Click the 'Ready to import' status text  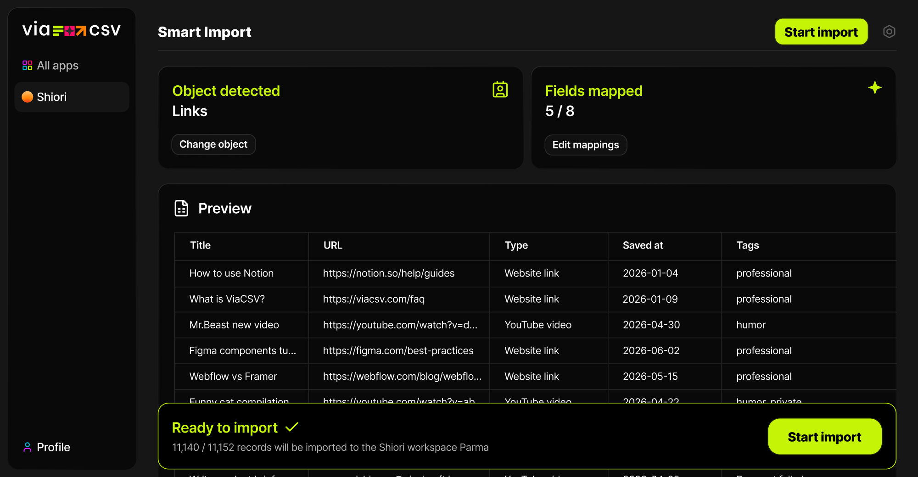click(x=224, y=428)
